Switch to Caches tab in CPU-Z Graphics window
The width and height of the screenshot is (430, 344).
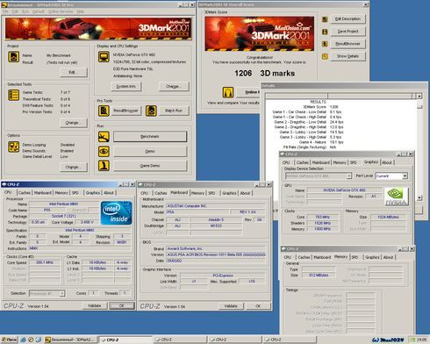coord(303,162)
